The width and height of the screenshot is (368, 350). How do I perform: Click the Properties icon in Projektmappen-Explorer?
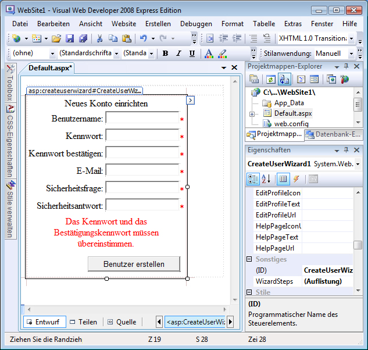pos(253,79)
